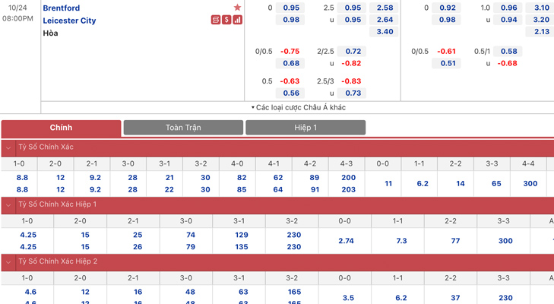Choose first-half under odds -0.68
Image resolution: width=554 pixels, height=304 pixels.
(x=508, y=64)
